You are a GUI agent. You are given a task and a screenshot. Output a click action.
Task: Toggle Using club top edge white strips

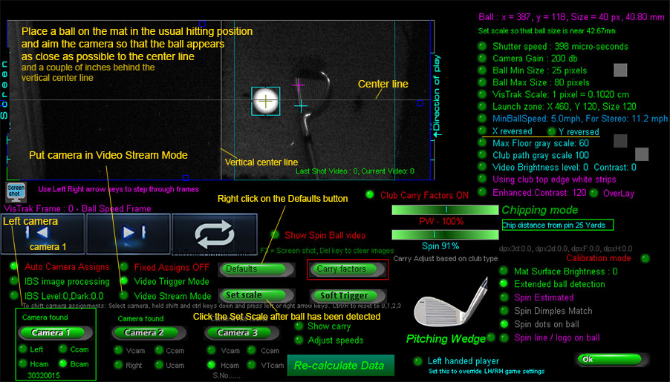coord(482,179)
